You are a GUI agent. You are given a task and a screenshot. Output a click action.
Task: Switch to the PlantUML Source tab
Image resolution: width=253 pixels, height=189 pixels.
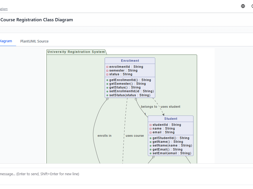click(x=34, y=41)
